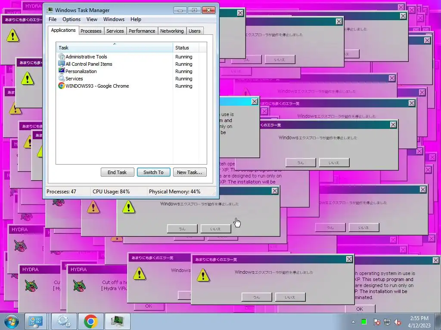This screenshot has height=330, width=441.
Task: Click the green Task Manager tray icon
Action: coord(364,322)
